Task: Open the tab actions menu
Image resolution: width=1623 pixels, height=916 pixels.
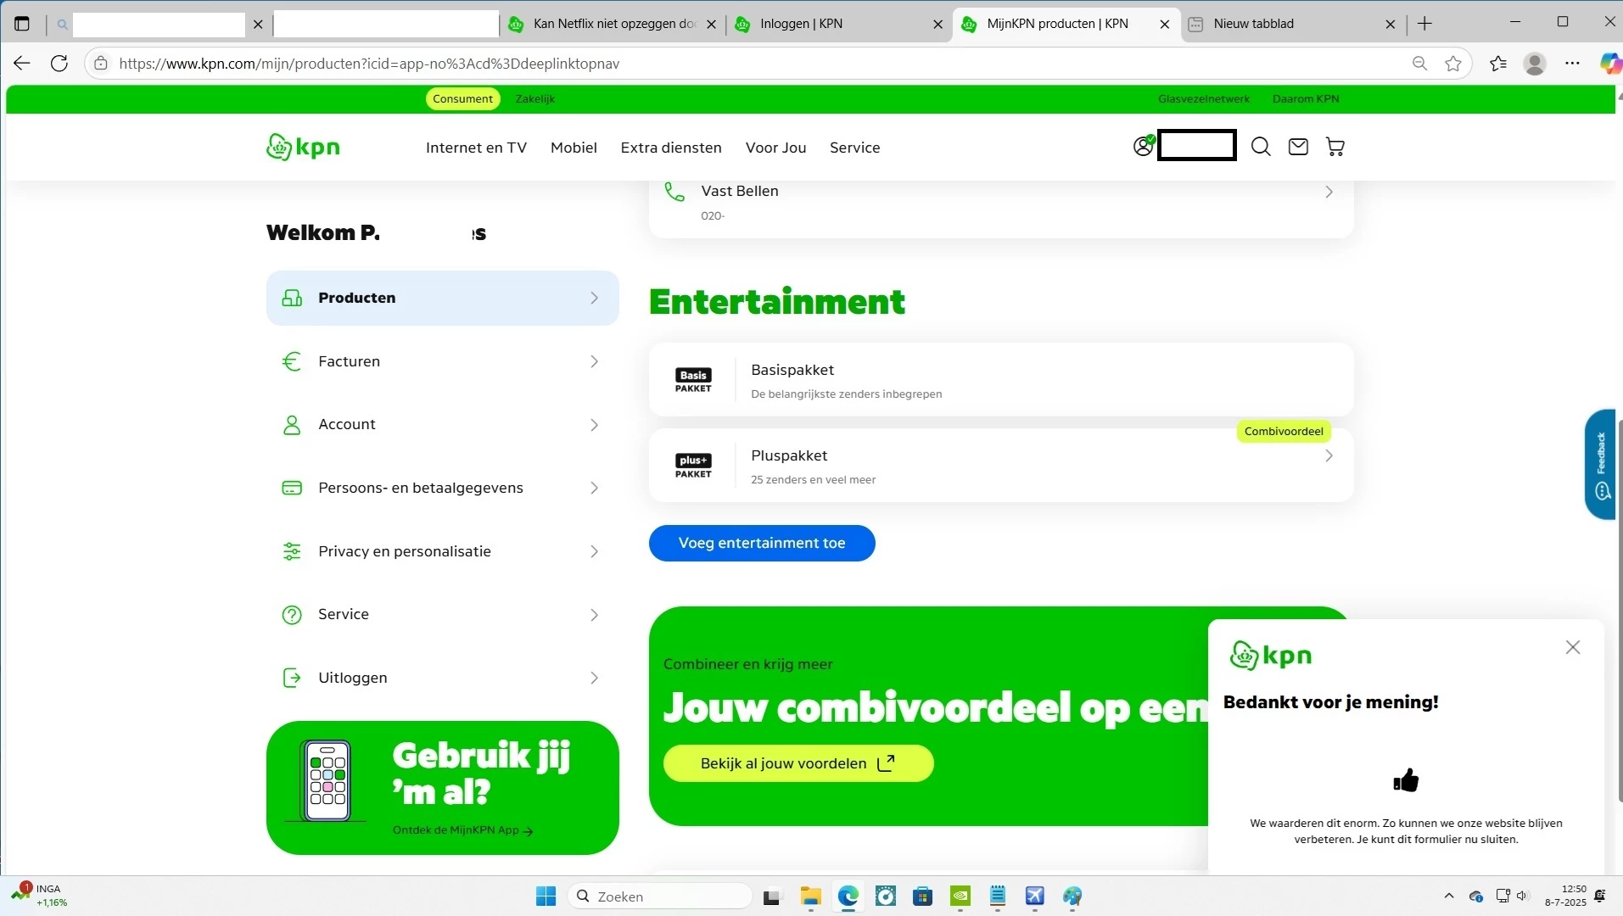Action: (22, 24)
